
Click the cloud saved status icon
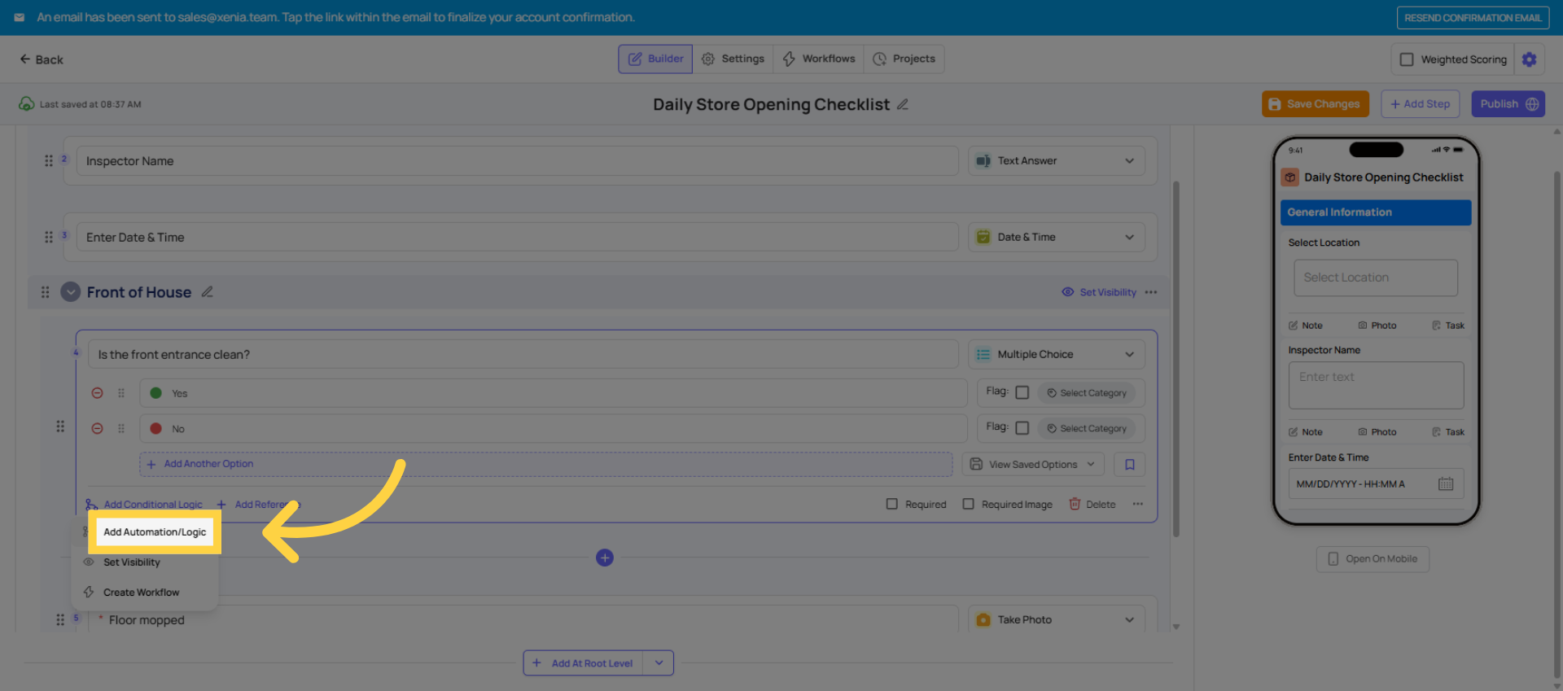26,103
